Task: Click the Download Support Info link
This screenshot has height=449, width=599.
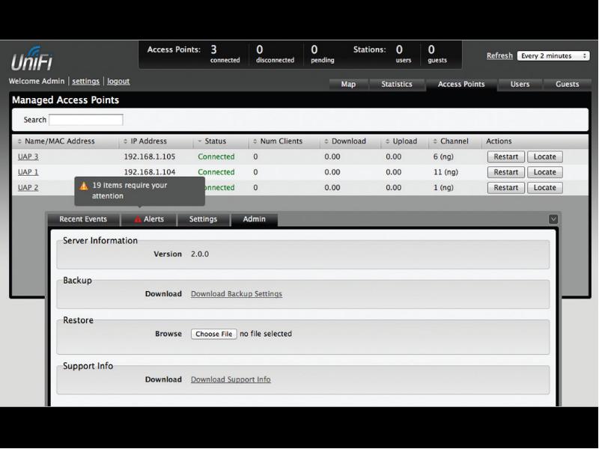Action: coord(231,379)
